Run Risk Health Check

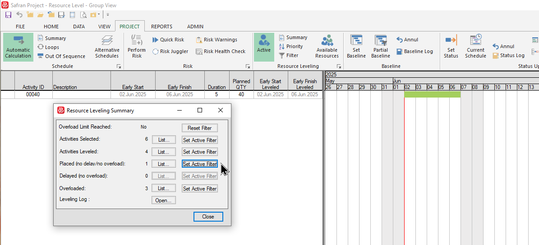click(221, 51)
